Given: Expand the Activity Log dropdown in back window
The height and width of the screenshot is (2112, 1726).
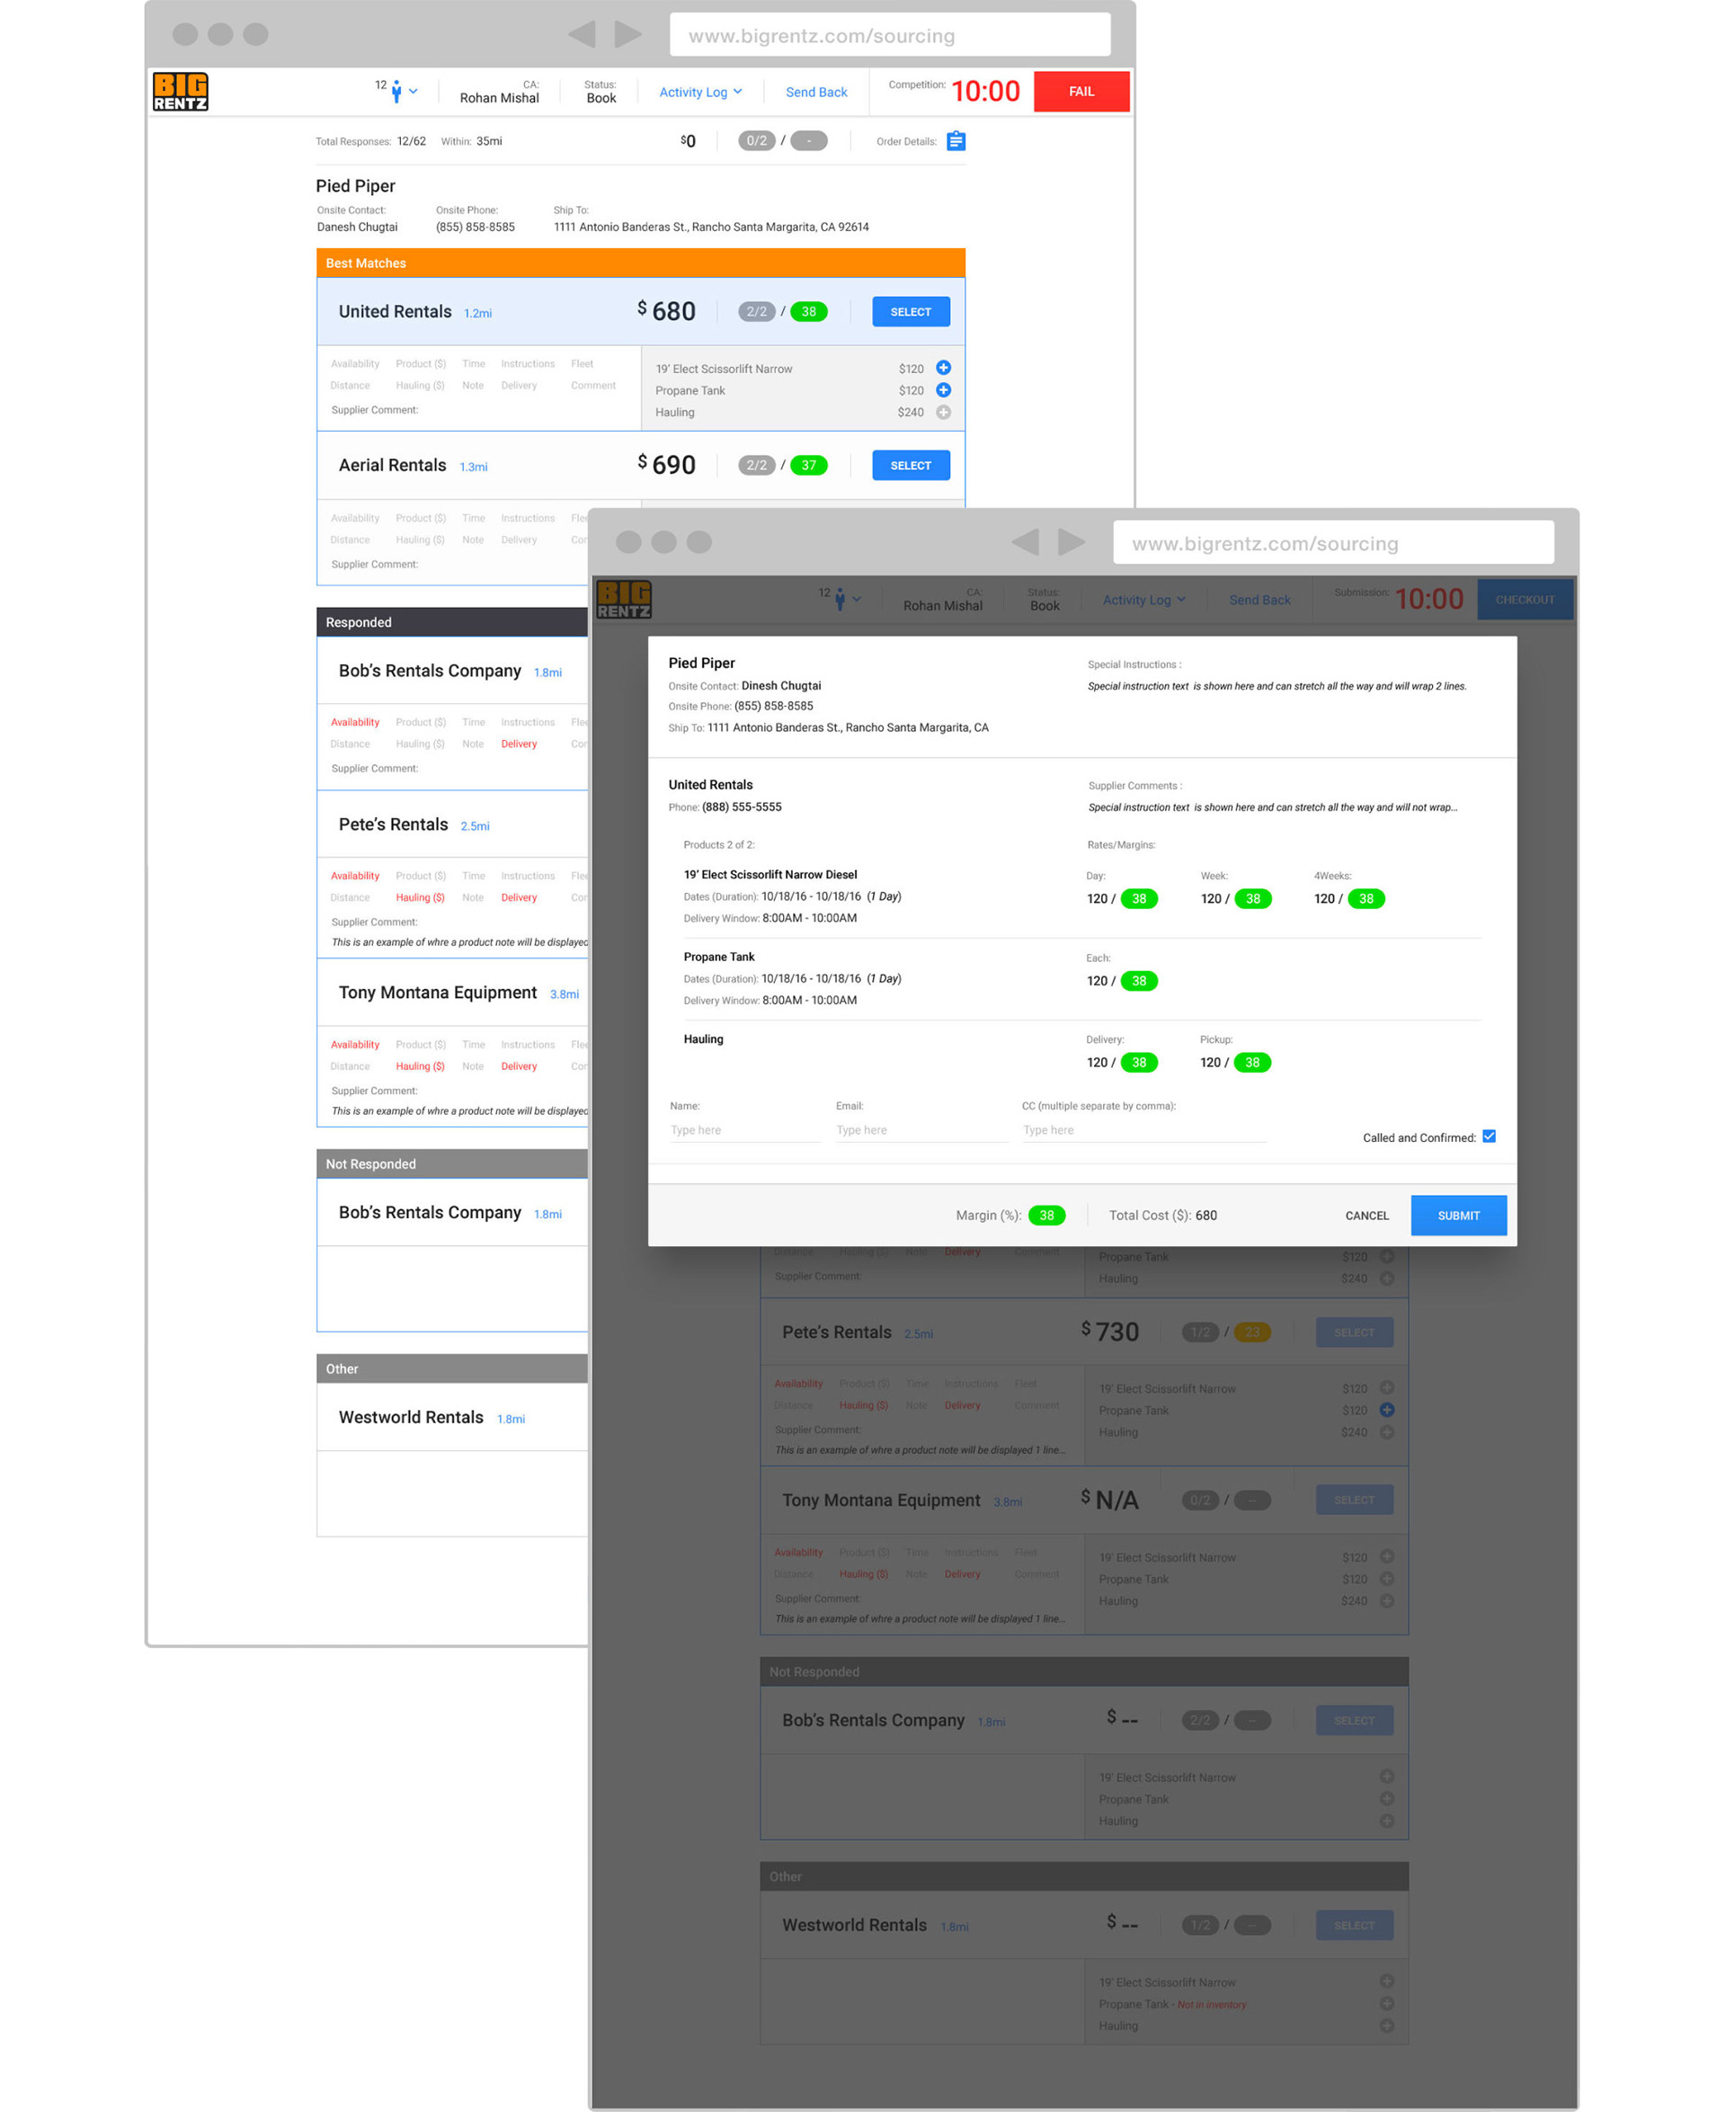Looking at the screenshot, I should pos(700,92).
